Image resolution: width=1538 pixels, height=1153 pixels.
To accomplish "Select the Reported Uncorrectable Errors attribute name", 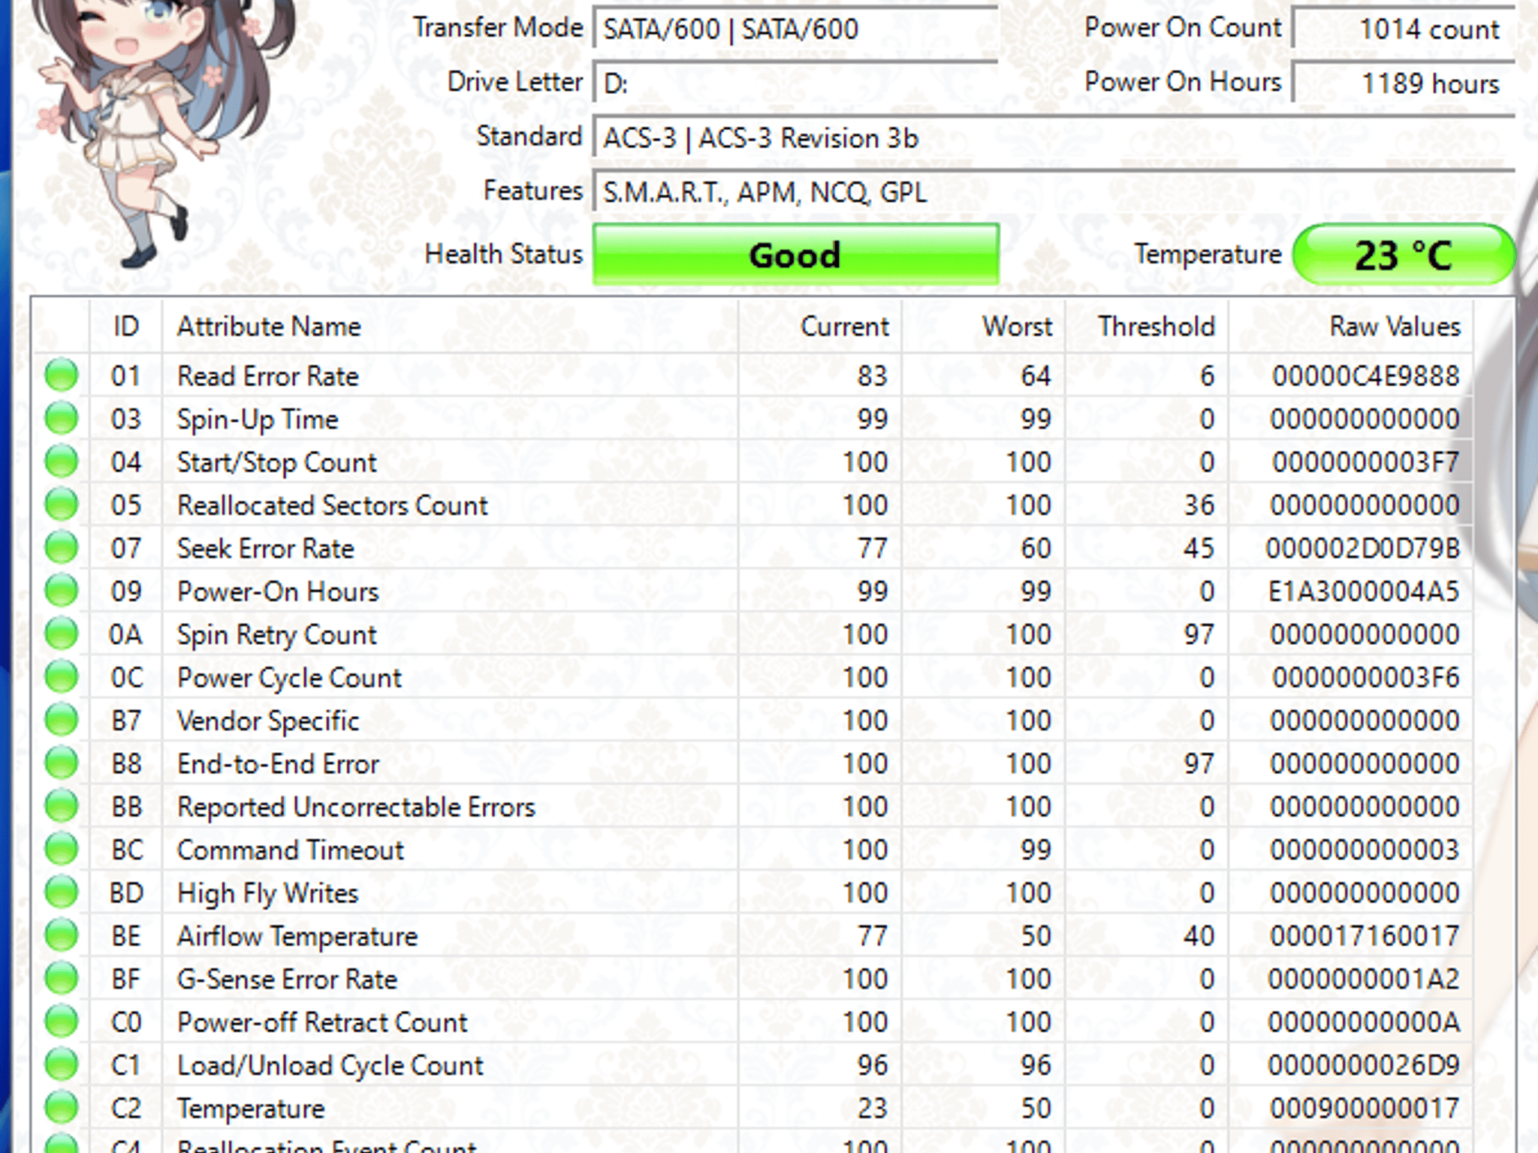I will click(356, 807).
